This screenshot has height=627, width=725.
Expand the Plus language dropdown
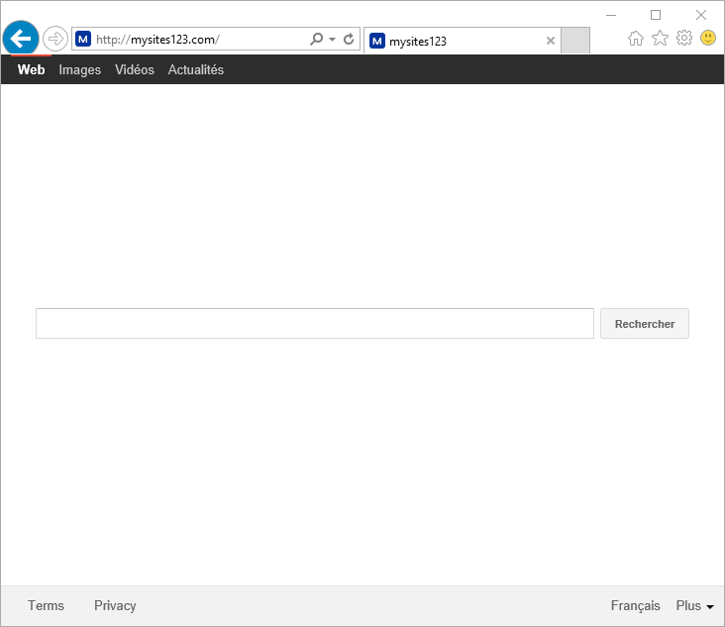point(694,606)
